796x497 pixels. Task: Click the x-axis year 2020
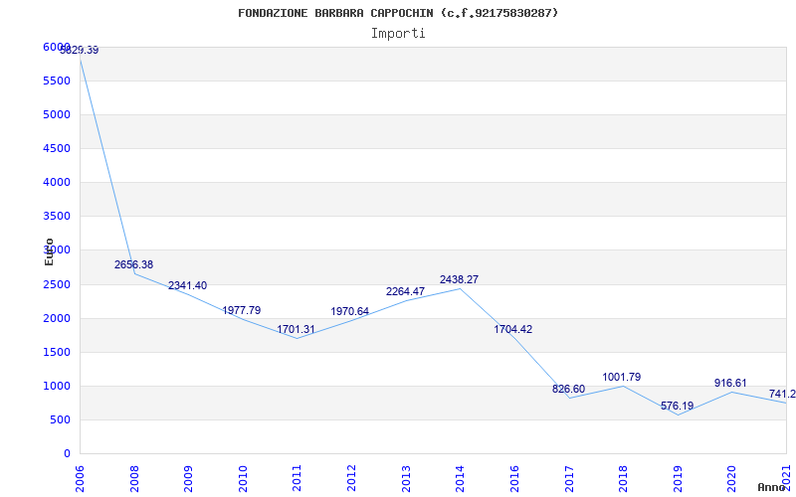coord(731,478)
